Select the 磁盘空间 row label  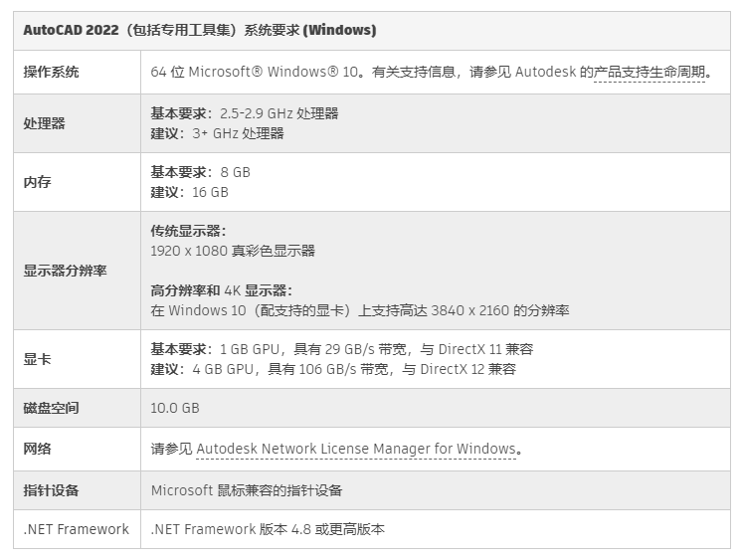(x=51, y=408)
